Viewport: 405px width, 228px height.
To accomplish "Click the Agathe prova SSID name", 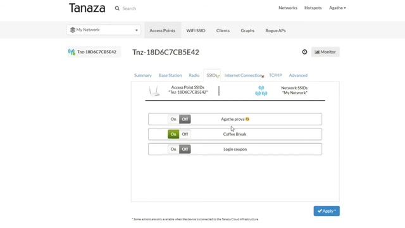I will point(233,119).
